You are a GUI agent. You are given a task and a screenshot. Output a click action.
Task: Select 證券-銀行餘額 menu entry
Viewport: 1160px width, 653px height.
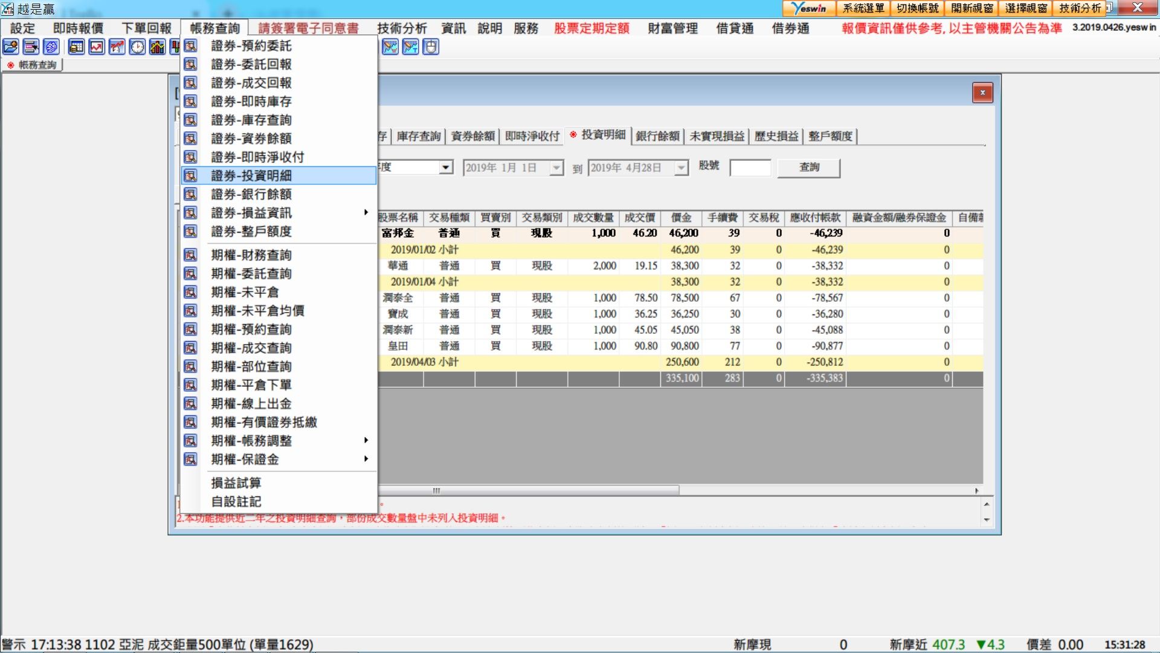251,194
